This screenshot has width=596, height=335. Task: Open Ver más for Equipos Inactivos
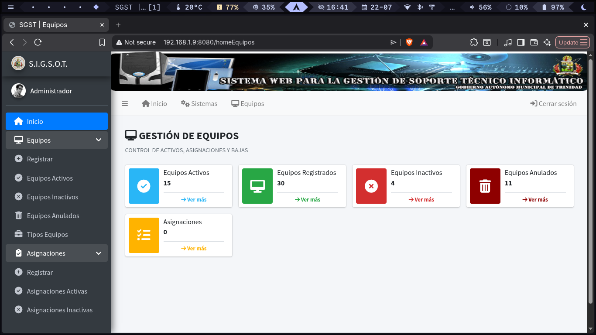(421, 199)
